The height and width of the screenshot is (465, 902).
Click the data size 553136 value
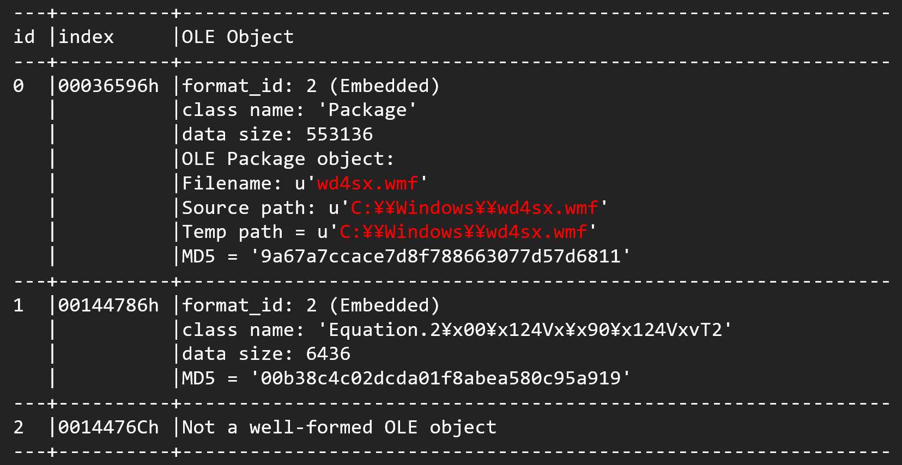coord(339,134)
